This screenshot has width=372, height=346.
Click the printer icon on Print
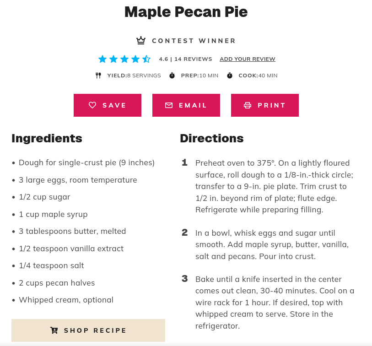248,105
